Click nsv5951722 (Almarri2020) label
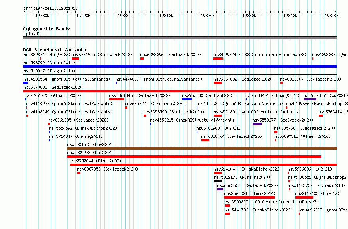The width and height of the screenshot is (348, 229). (x=53, y=95)
